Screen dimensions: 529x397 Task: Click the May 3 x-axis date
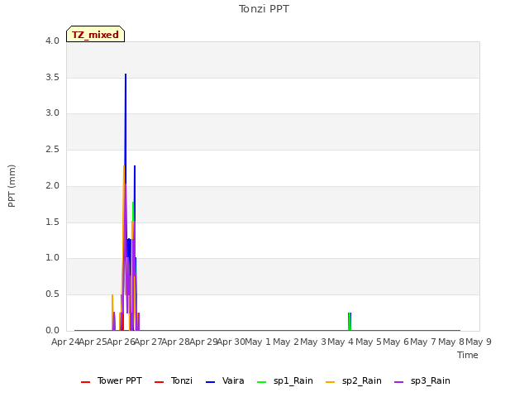tap(313, 342)
